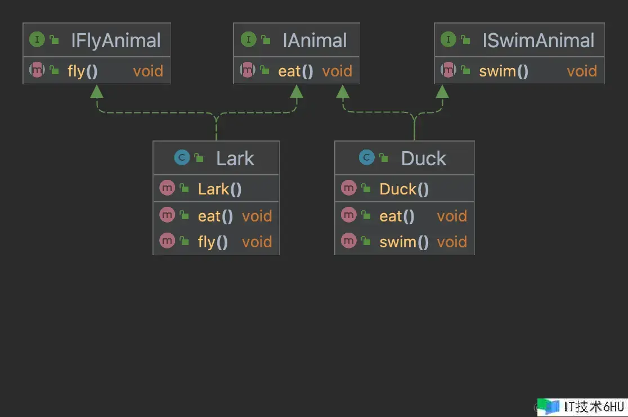The image size is (628, 417).
Task: Click the blue class icon beside Lark
Action: (182, 157)
